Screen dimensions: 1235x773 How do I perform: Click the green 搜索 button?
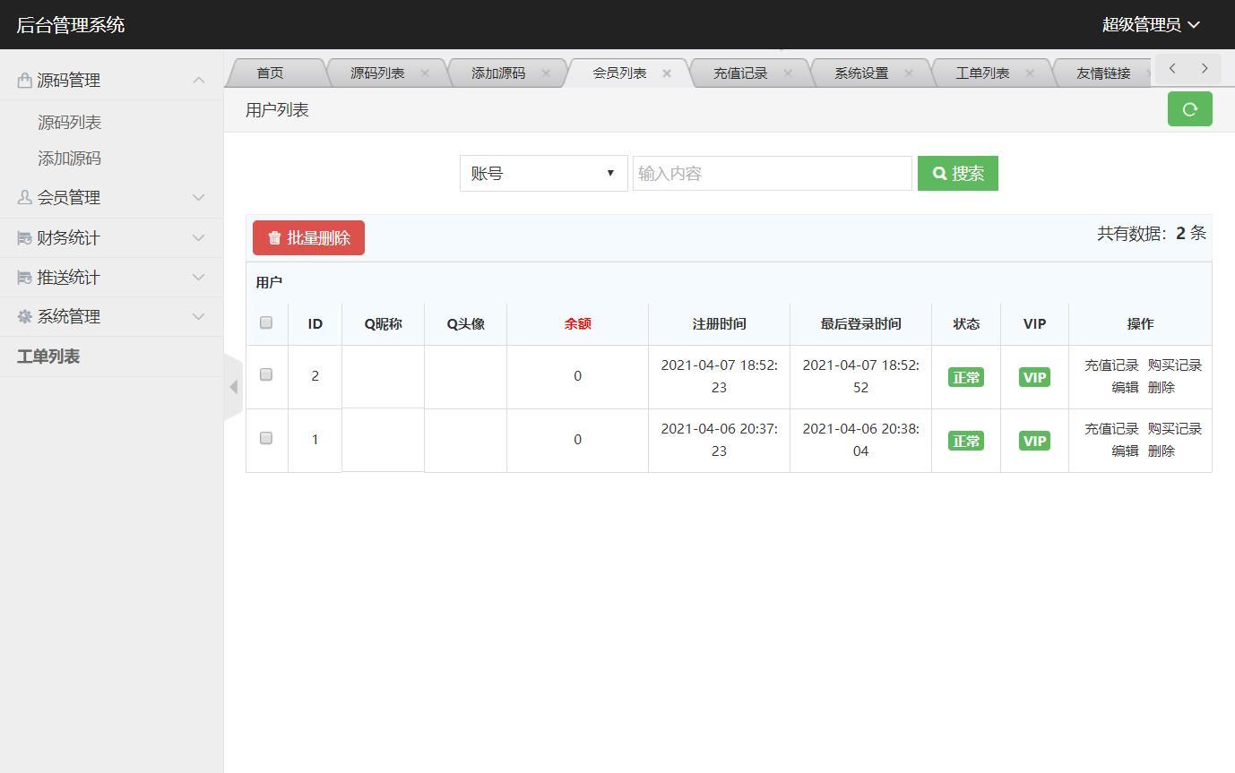pos(957,174)
